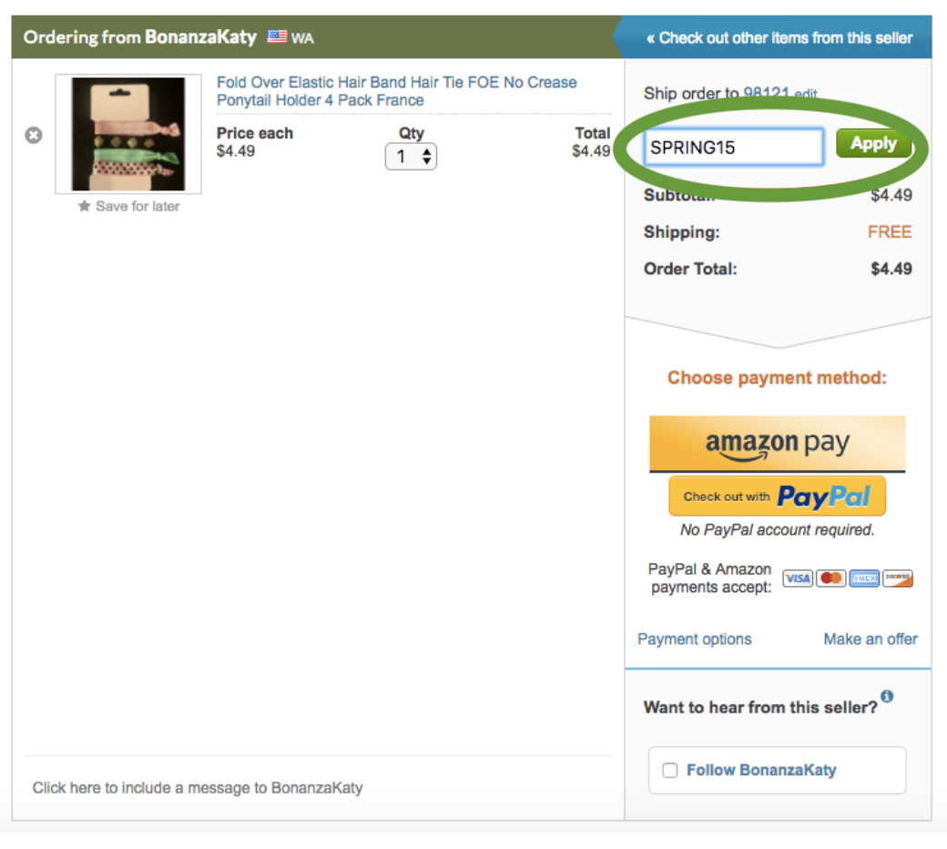Open the Fold Over Elastic Hair Band listing

[397, 91]
